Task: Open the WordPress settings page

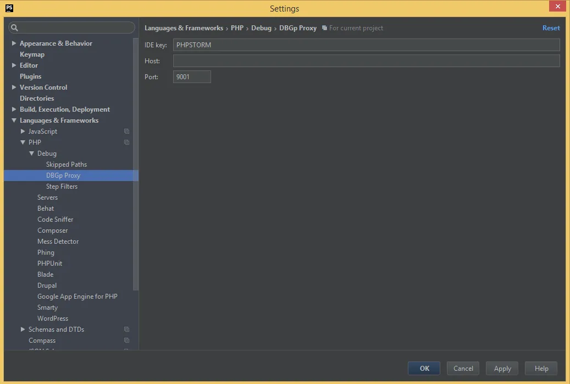Action: 53,319
